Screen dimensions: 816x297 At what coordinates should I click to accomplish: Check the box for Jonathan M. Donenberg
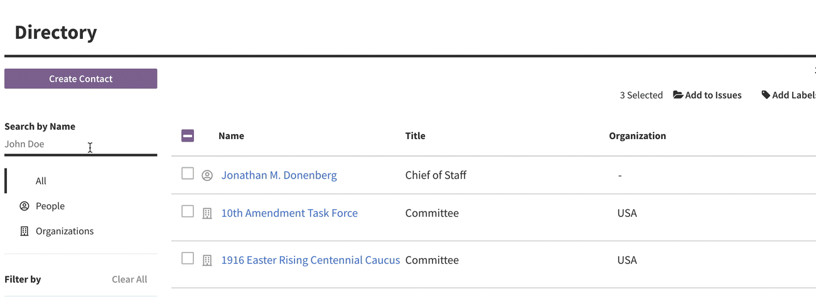pyautogui.click(x=188, y=173)
